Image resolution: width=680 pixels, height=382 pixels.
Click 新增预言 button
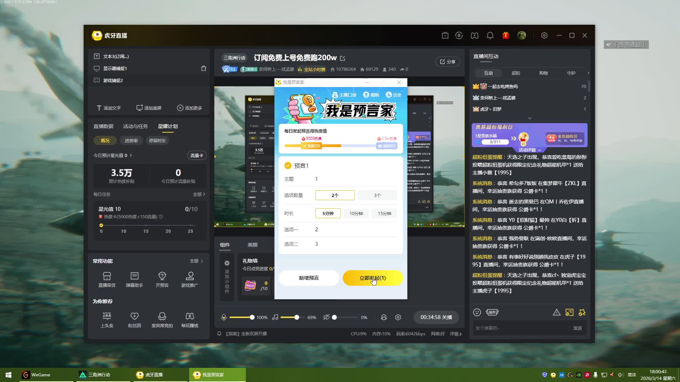pos(308,278)
